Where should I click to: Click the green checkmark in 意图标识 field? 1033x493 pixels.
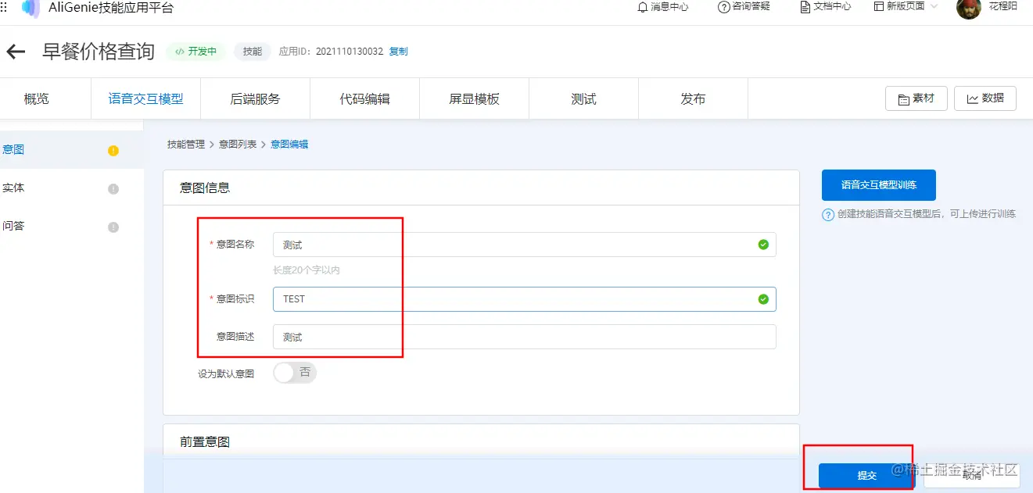[763, 298]
